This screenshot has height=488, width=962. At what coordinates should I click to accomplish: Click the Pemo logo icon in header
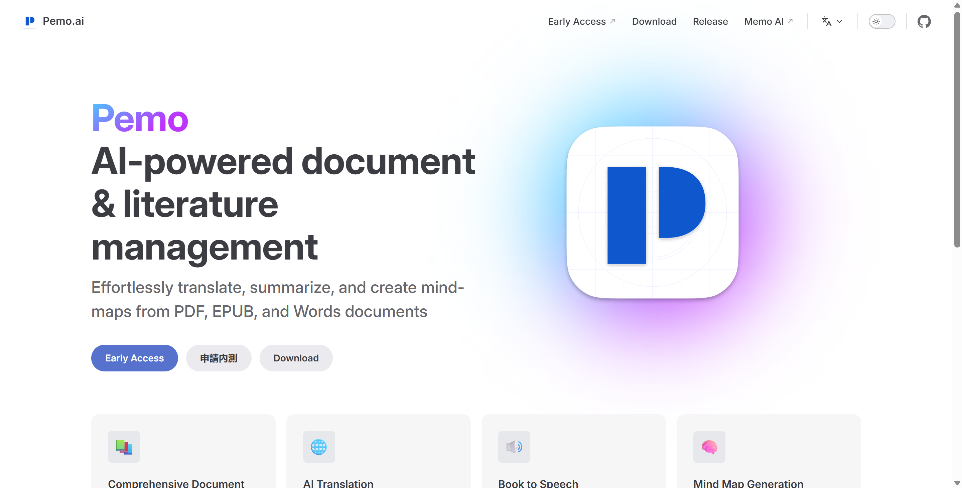(x=29, y=21)
